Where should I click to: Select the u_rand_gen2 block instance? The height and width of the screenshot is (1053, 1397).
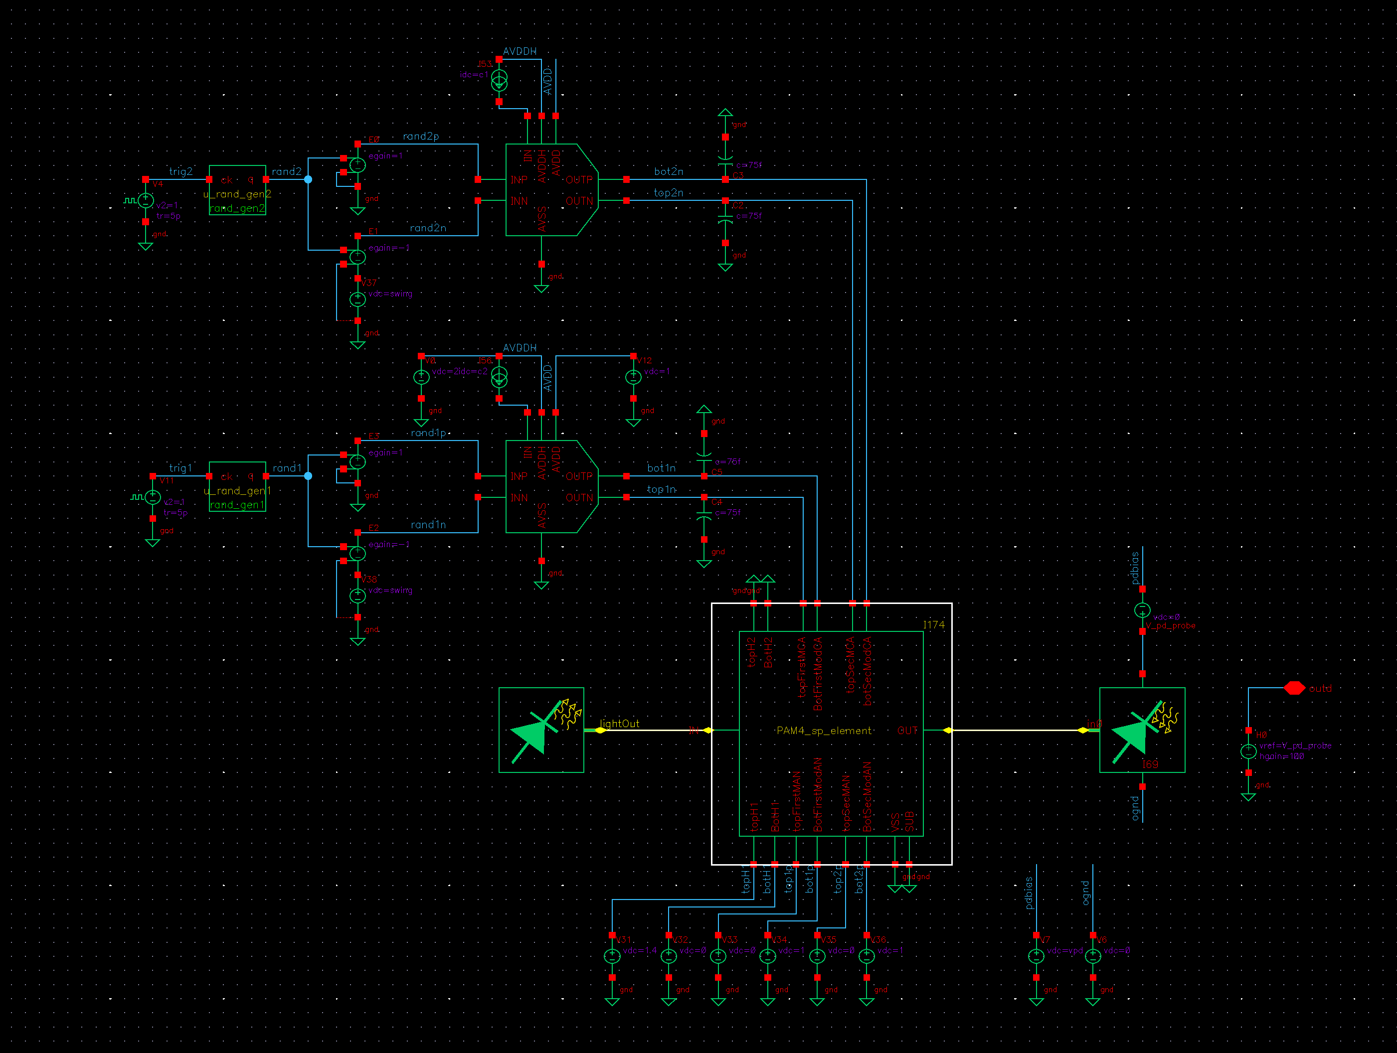coord(237,190)
